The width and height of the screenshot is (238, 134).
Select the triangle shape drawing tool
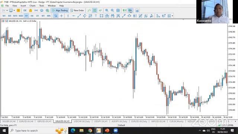(158, 16)
